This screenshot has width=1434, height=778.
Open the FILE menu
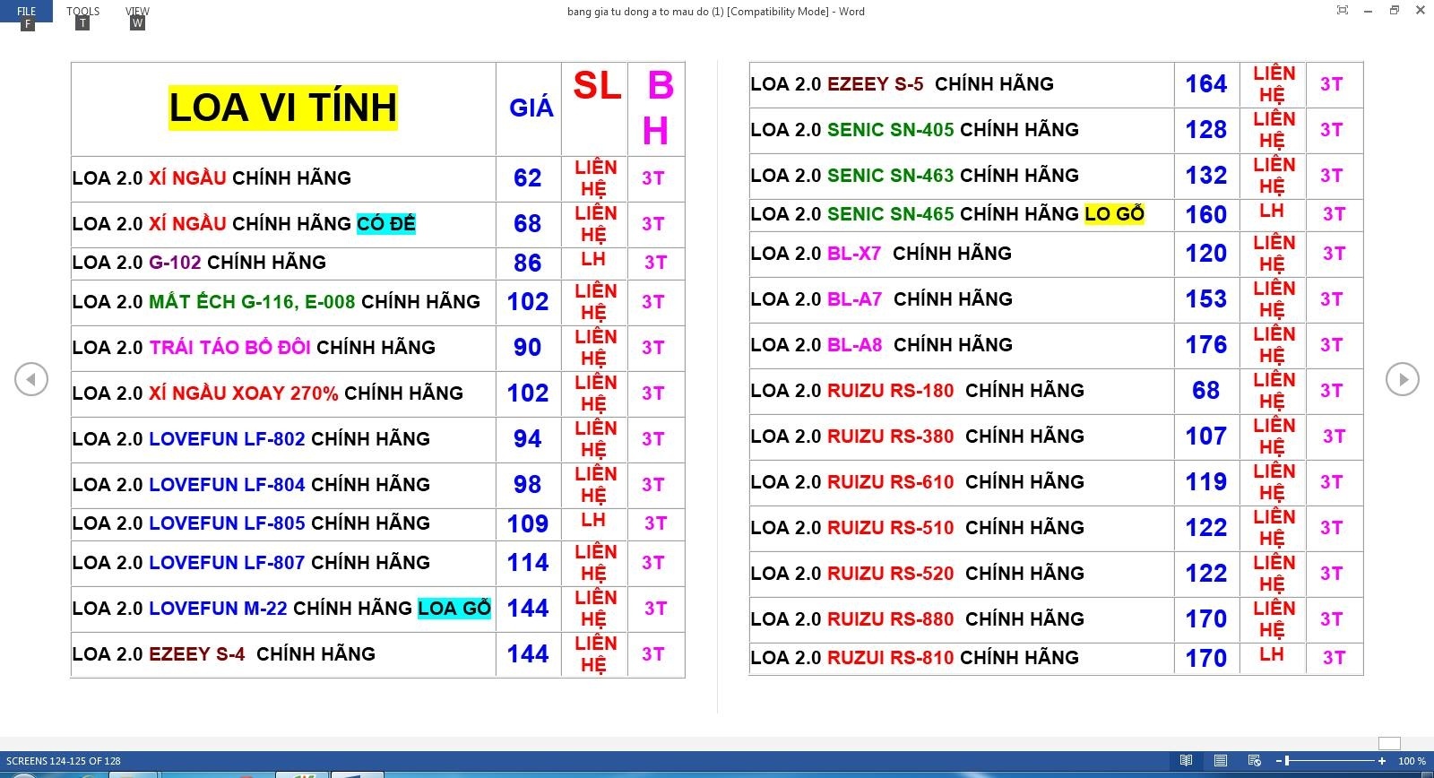point(27,12)
